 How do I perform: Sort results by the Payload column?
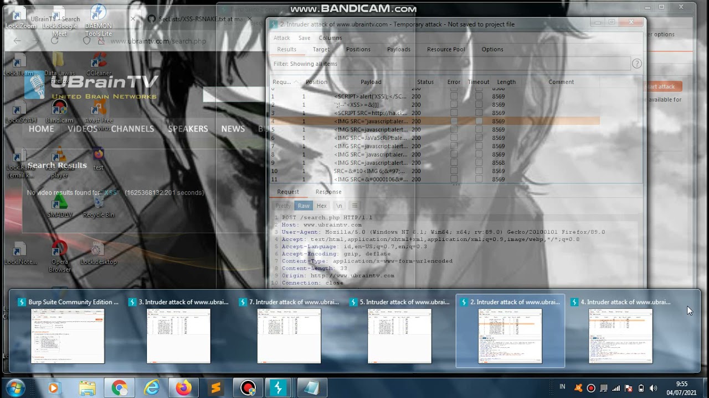pyautogui.click(x=371, y=82)
